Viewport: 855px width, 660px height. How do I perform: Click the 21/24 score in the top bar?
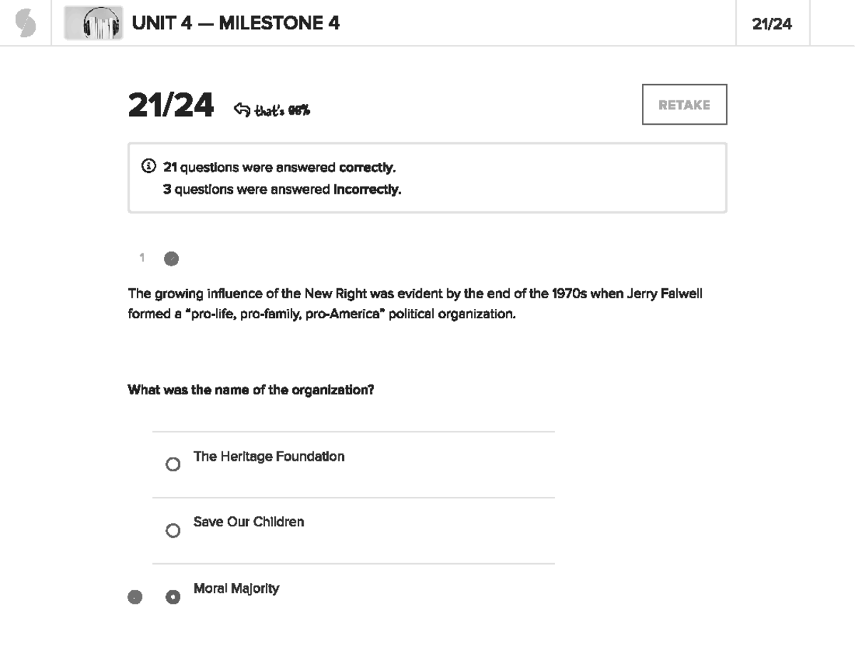pyautogui.click(x=772, y=23)
